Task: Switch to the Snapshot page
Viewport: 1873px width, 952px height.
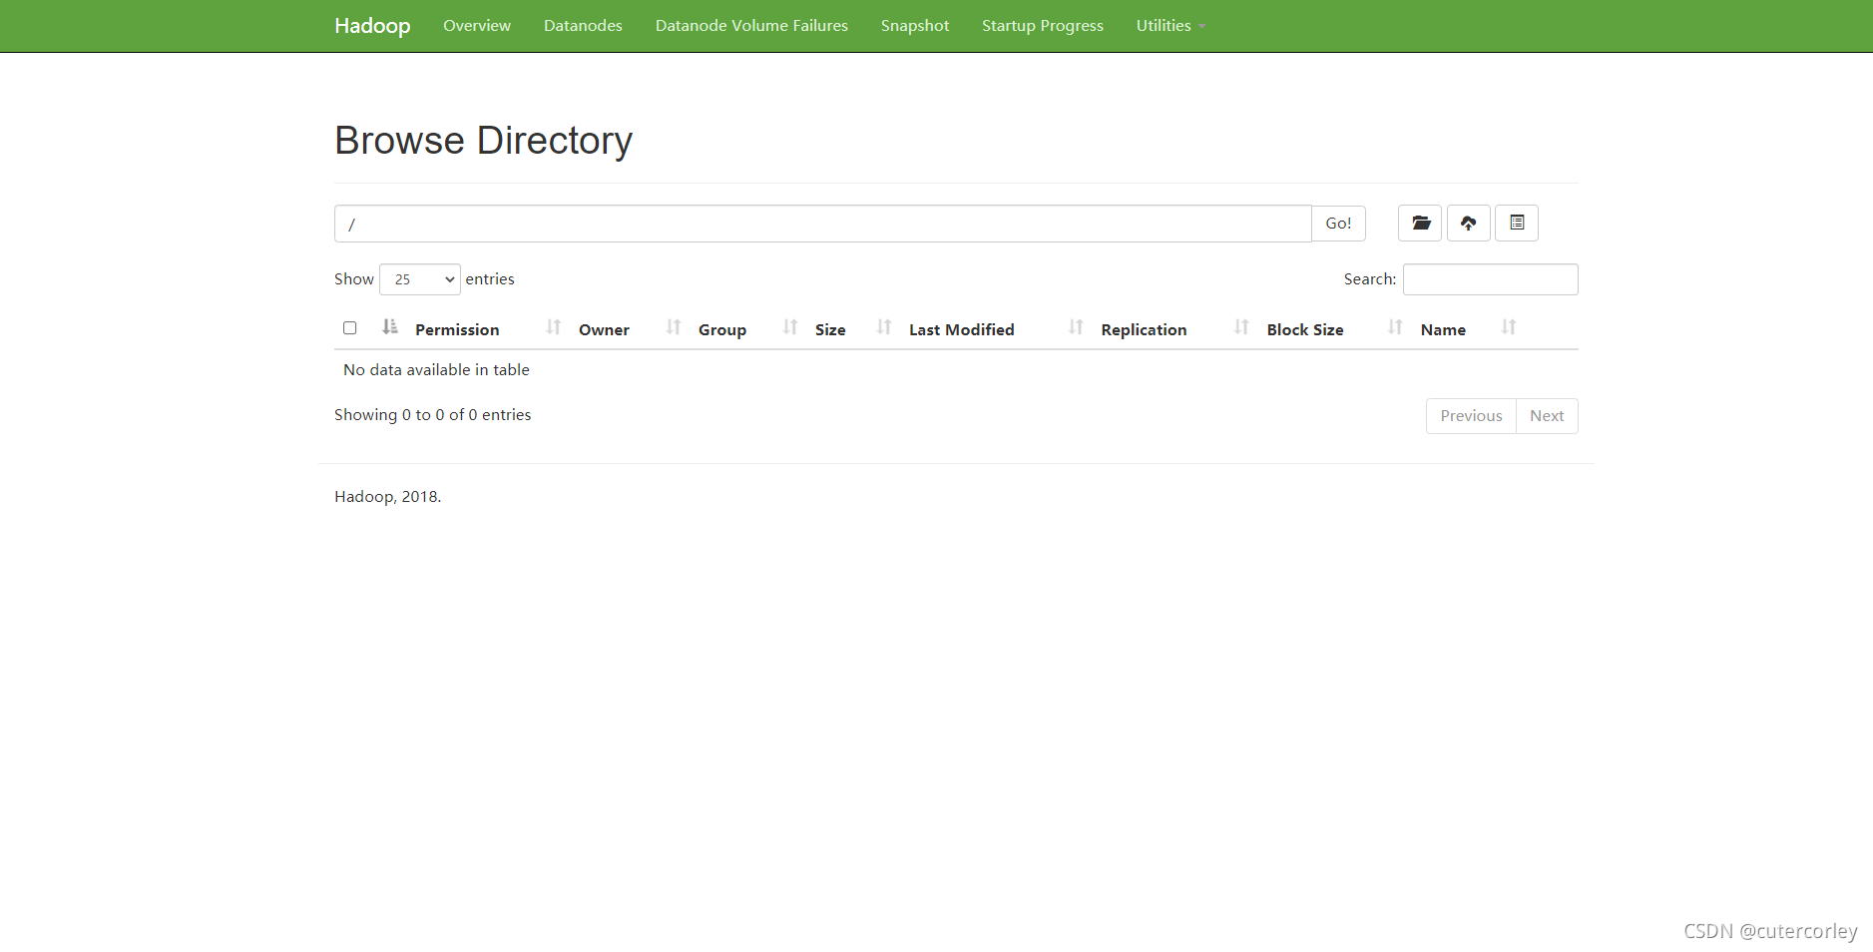Action: click(915, 26)
